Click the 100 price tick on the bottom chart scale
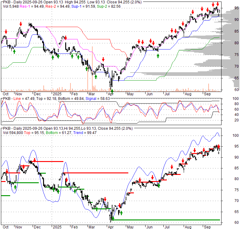 [236, 136]
